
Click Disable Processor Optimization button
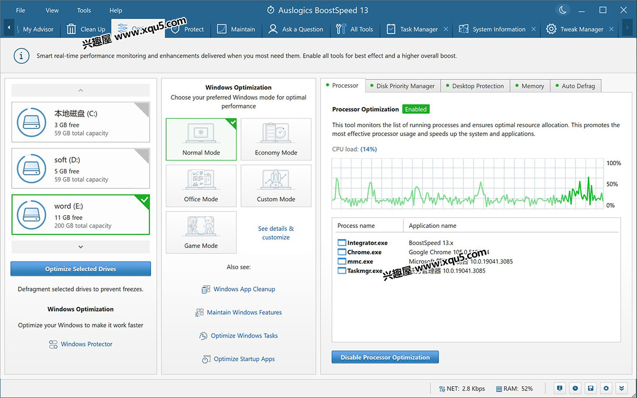tap(385, 357)
